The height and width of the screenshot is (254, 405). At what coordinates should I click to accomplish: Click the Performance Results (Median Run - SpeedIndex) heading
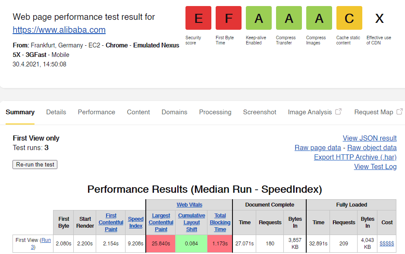(204, 189)
